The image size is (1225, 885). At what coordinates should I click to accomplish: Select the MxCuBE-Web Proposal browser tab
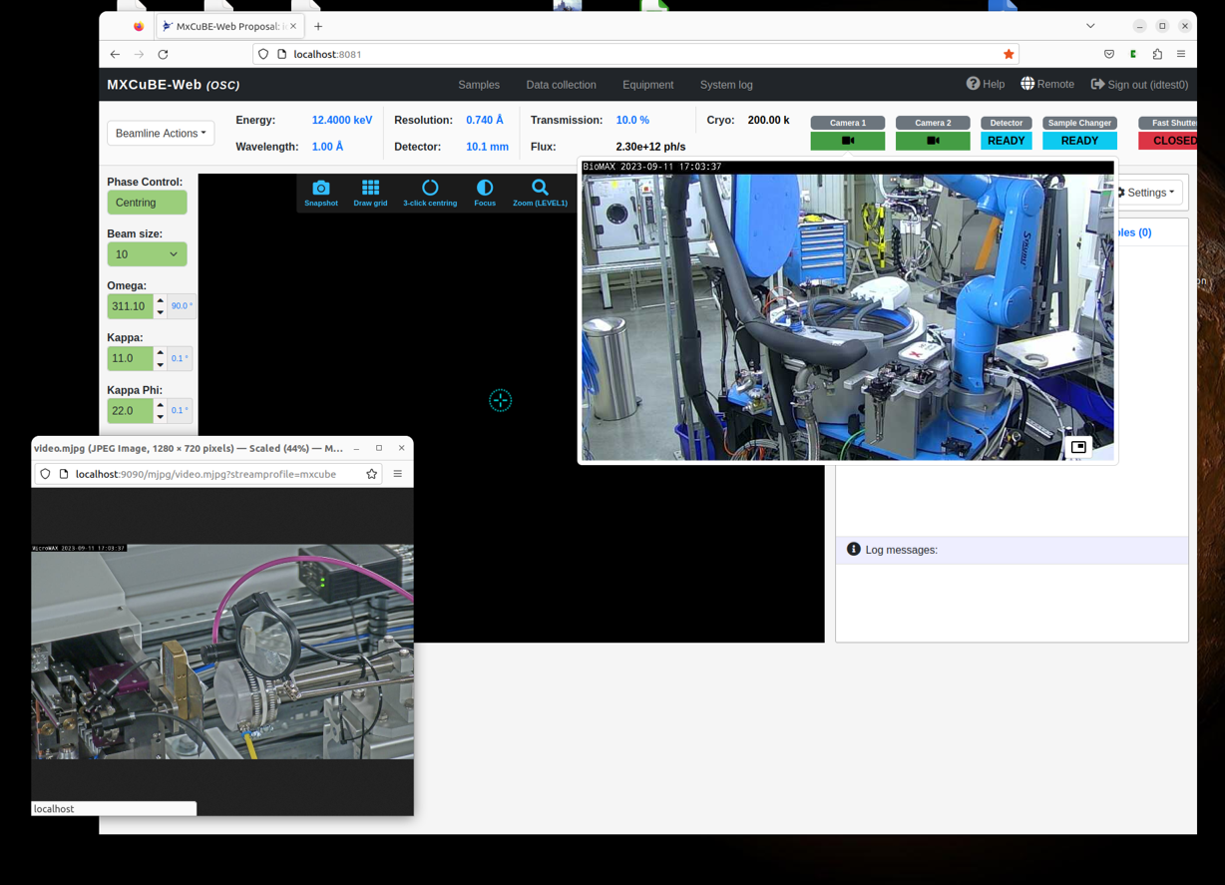(230, 26)
